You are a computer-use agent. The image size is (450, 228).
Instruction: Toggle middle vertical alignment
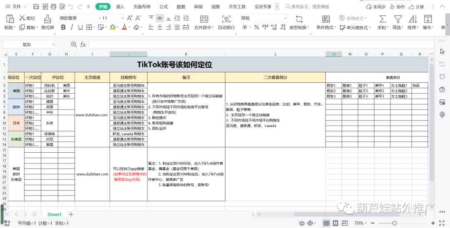pos(160,18)
